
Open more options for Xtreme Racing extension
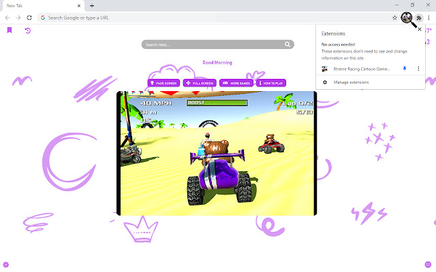[x=418, y=69]
